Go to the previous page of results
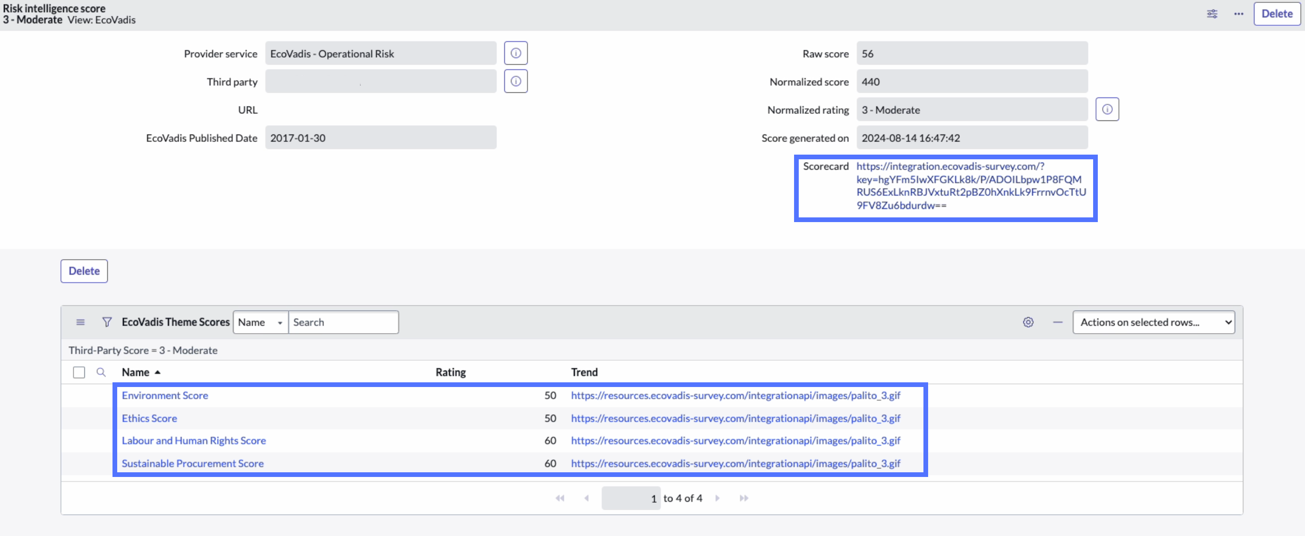 pos(587,498)
